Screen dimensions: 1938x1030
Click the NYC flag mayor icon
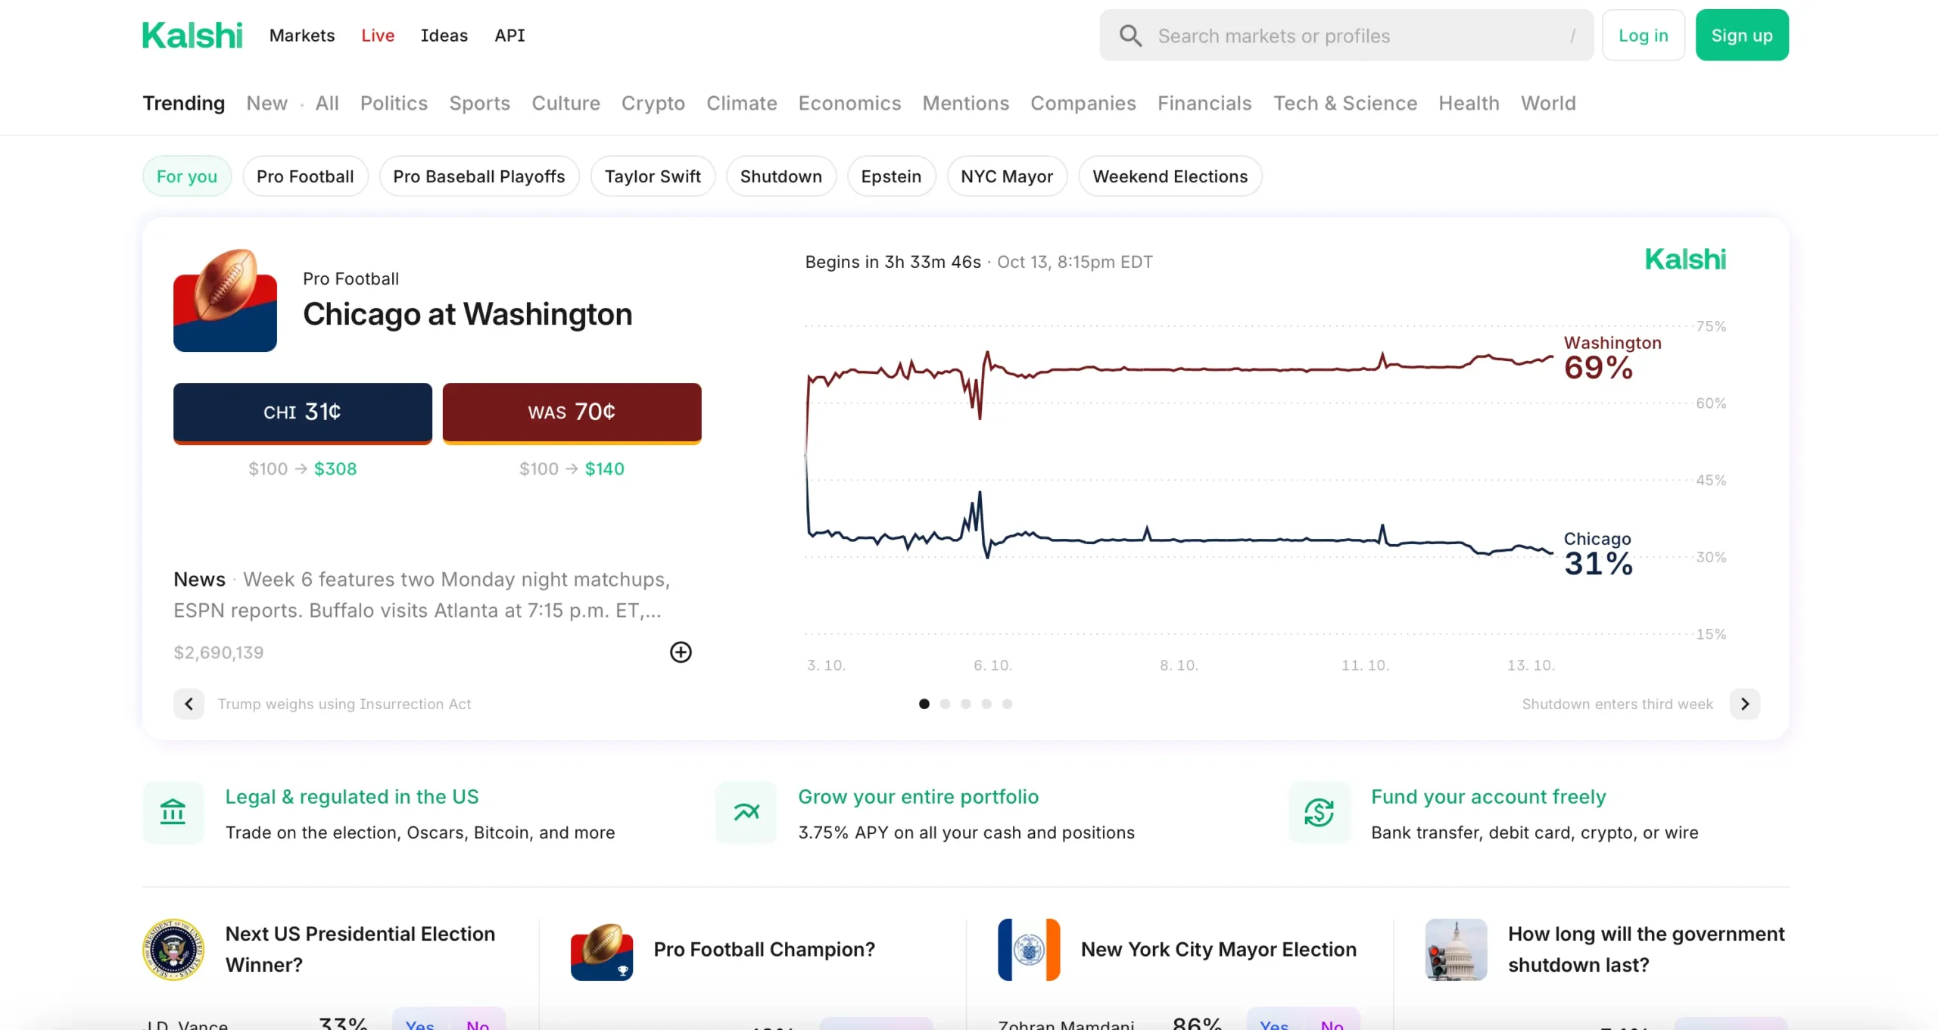point(1029,949)
